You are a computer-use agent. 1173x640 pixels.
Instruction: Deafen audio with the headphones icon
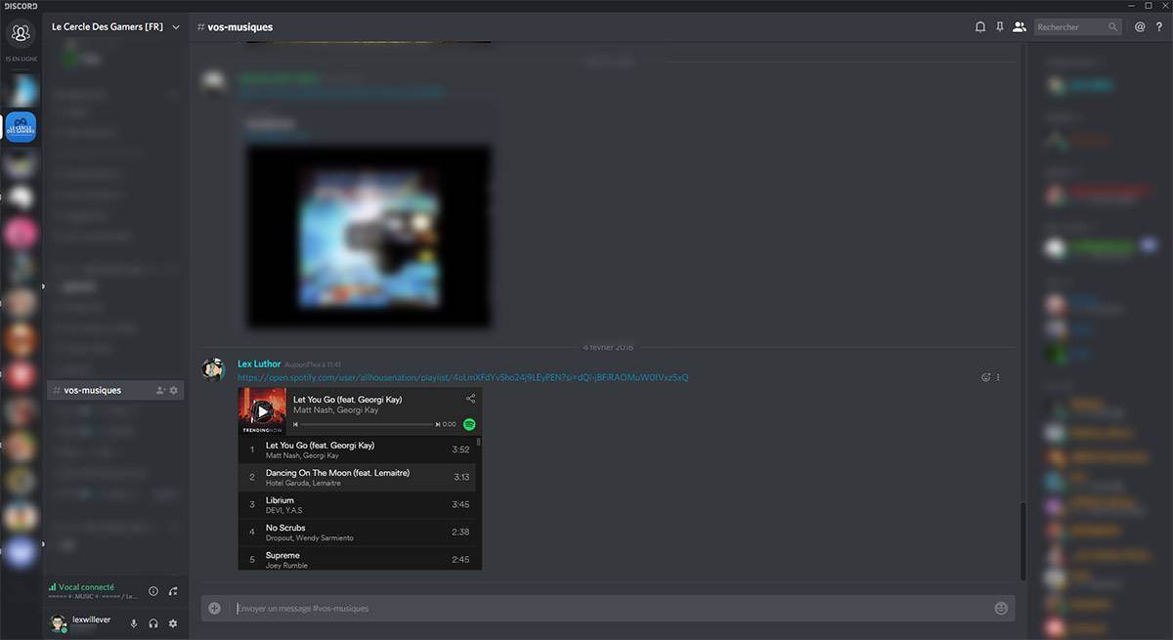click(x=153, y=623)
